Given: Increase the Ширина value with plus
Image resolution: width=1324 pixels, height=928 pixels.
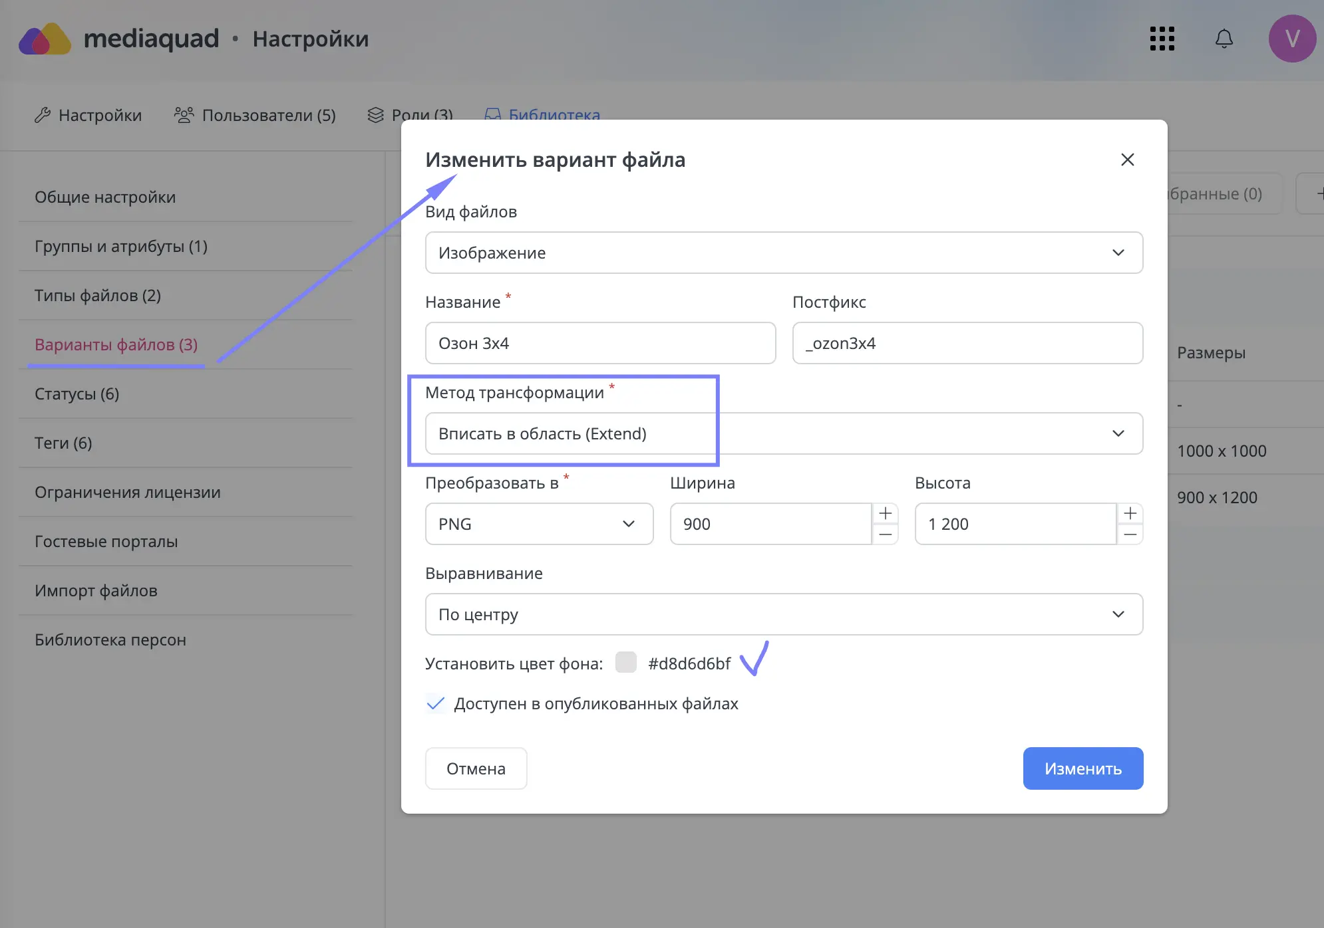Looking at the screenshot, I should 885,513.
